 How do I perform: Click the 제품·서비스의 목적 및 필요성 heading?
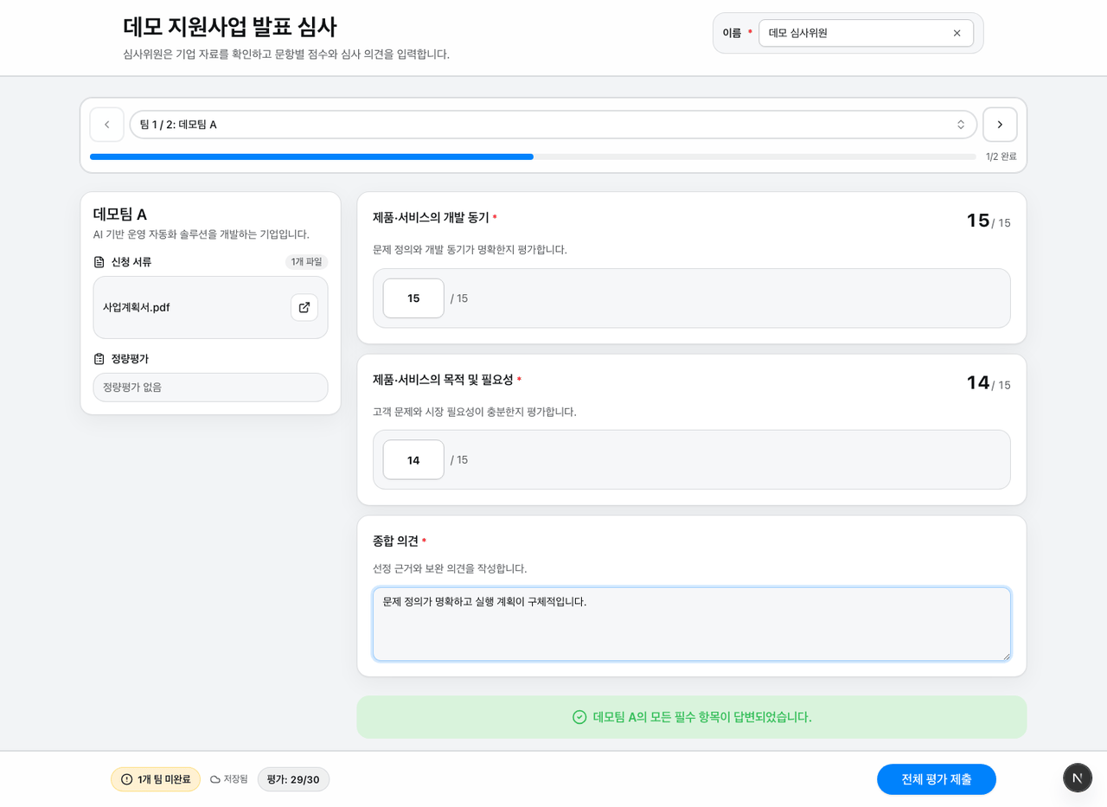[x=443, y=380]
